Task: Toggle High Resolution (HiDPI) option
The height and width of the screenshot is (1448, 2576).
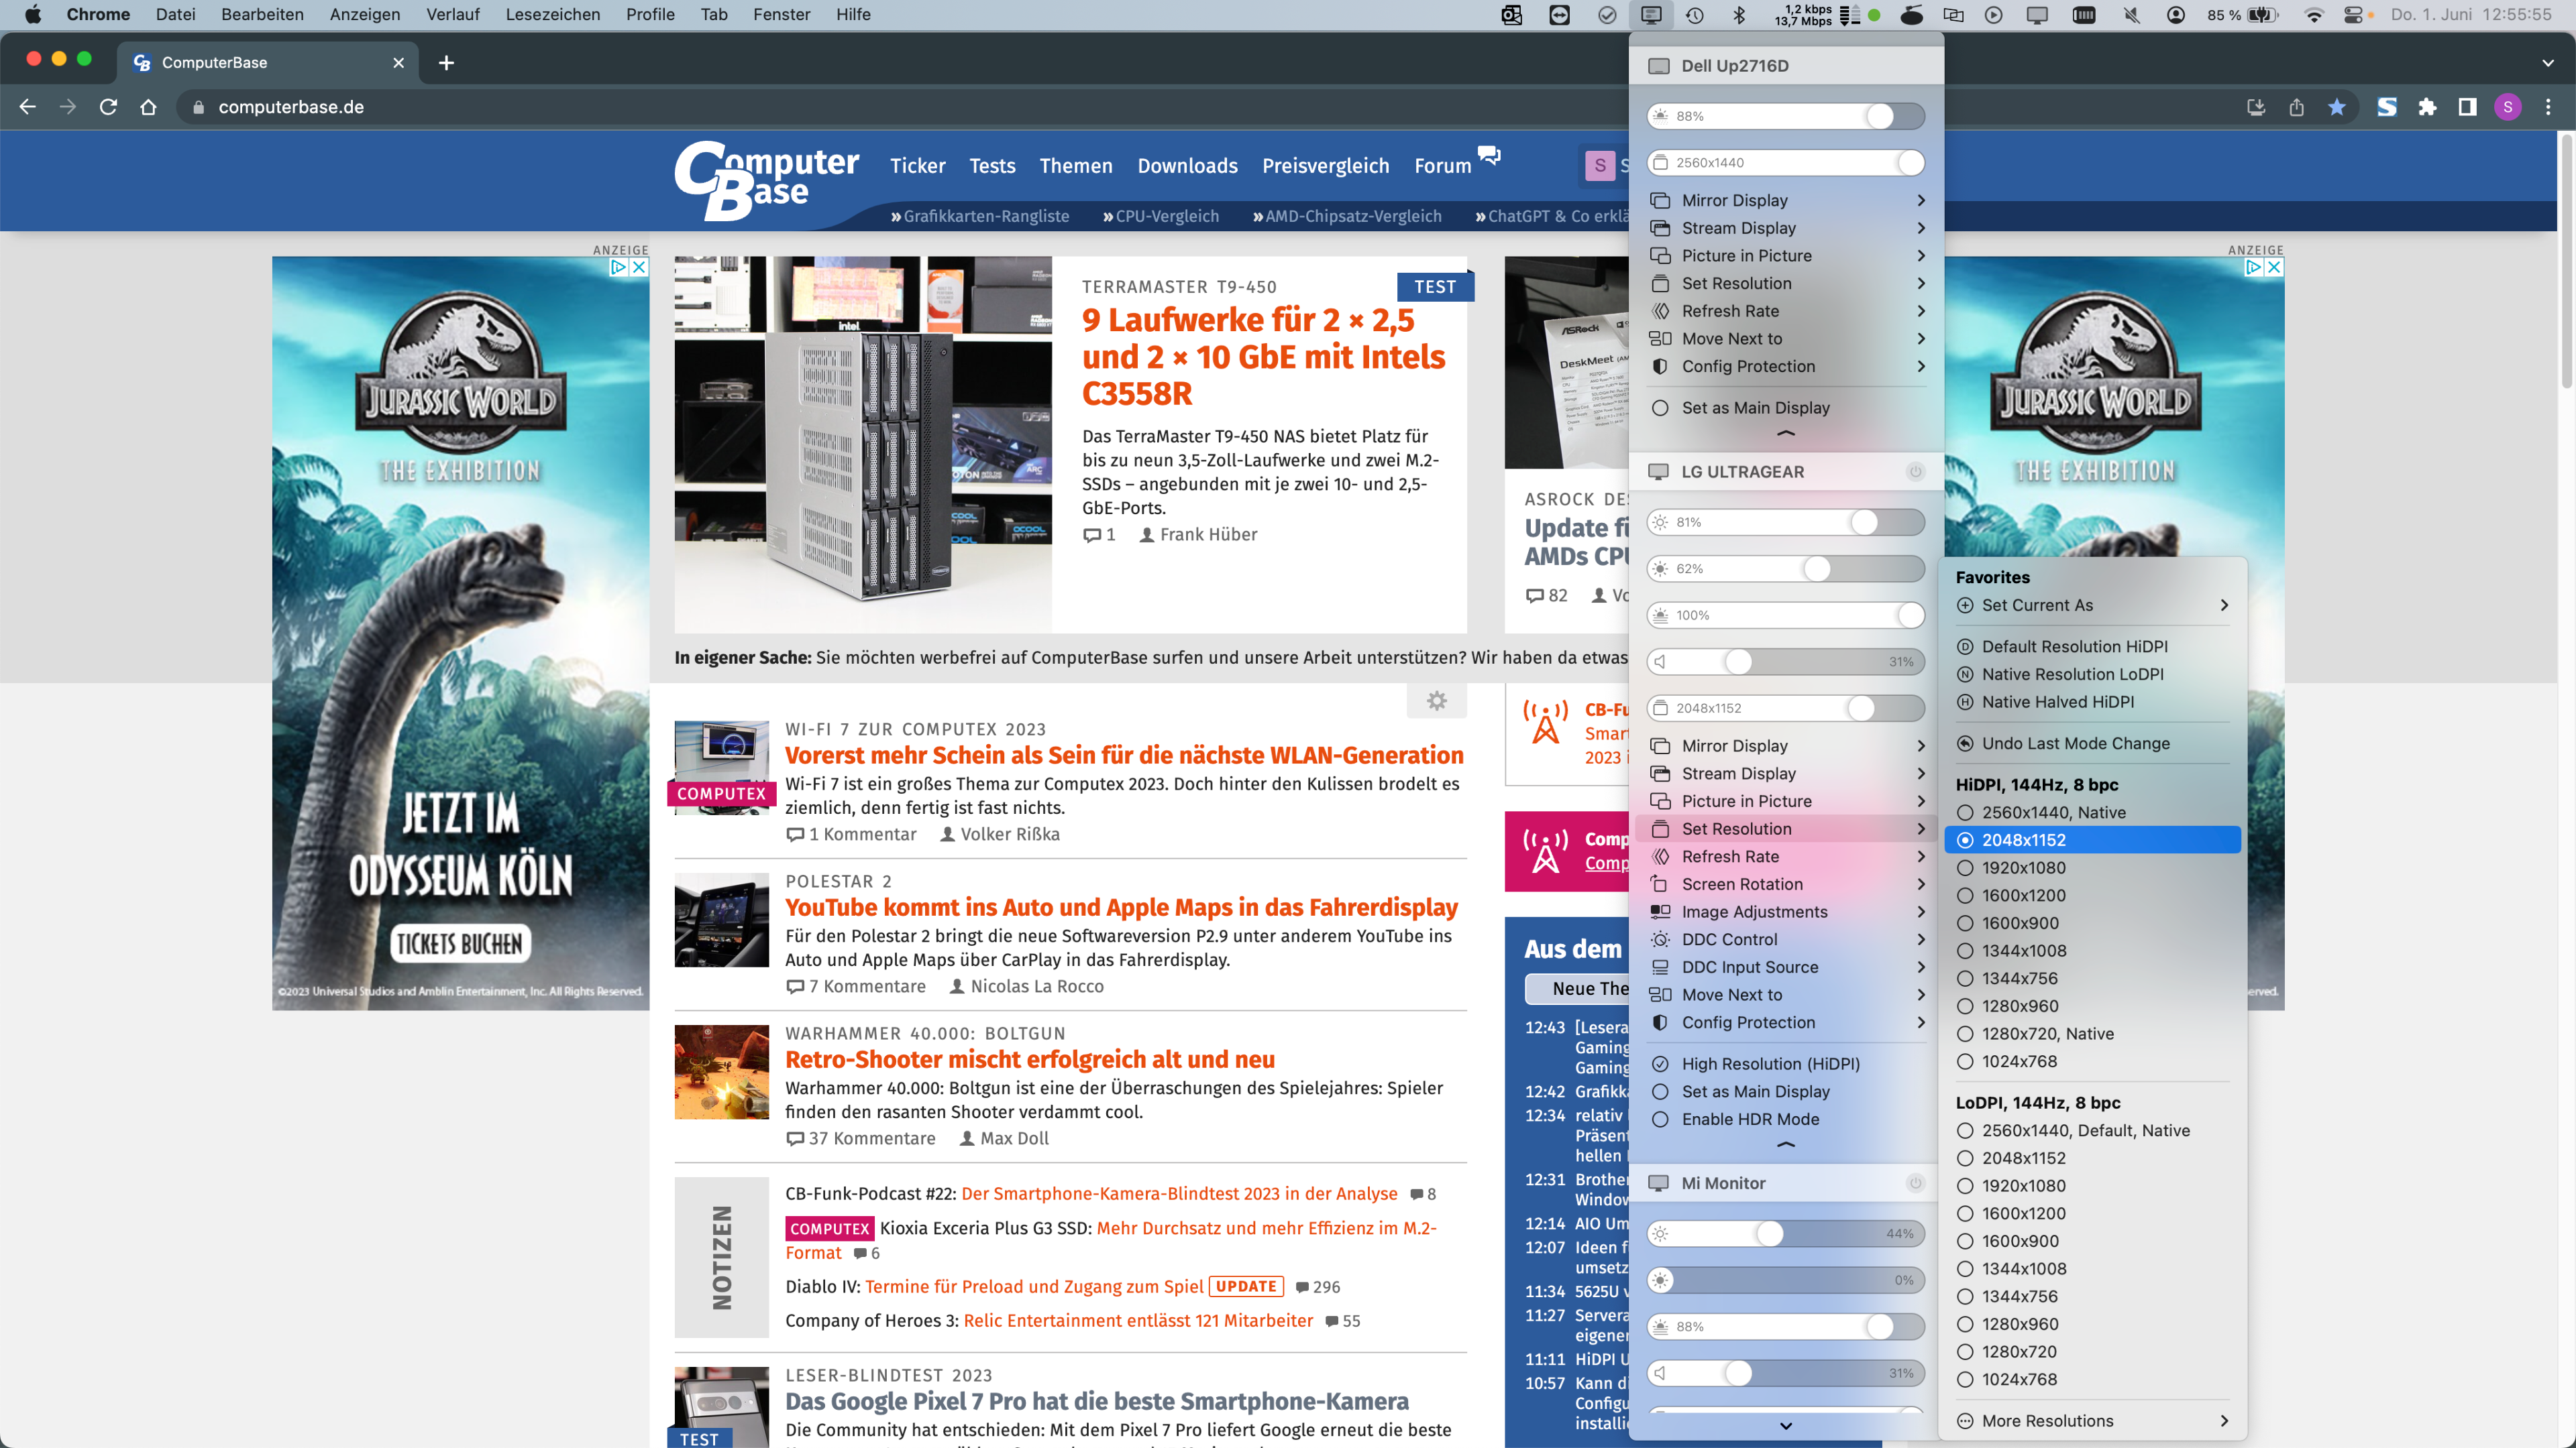Action: [1770, 1063]
